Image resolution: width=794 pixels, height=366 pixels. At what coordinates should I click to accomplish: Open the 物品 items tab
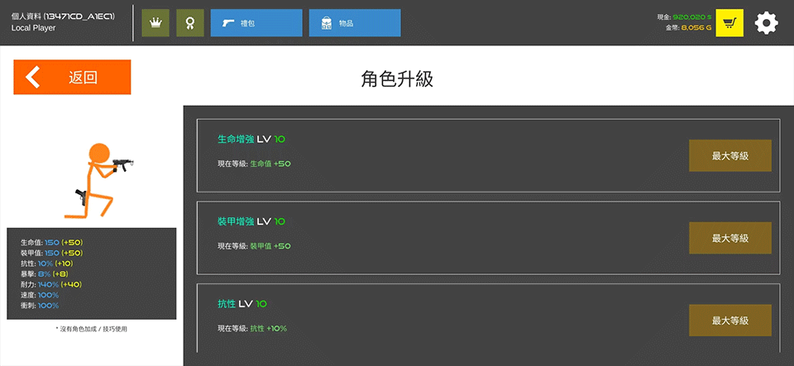click(355, 23)
